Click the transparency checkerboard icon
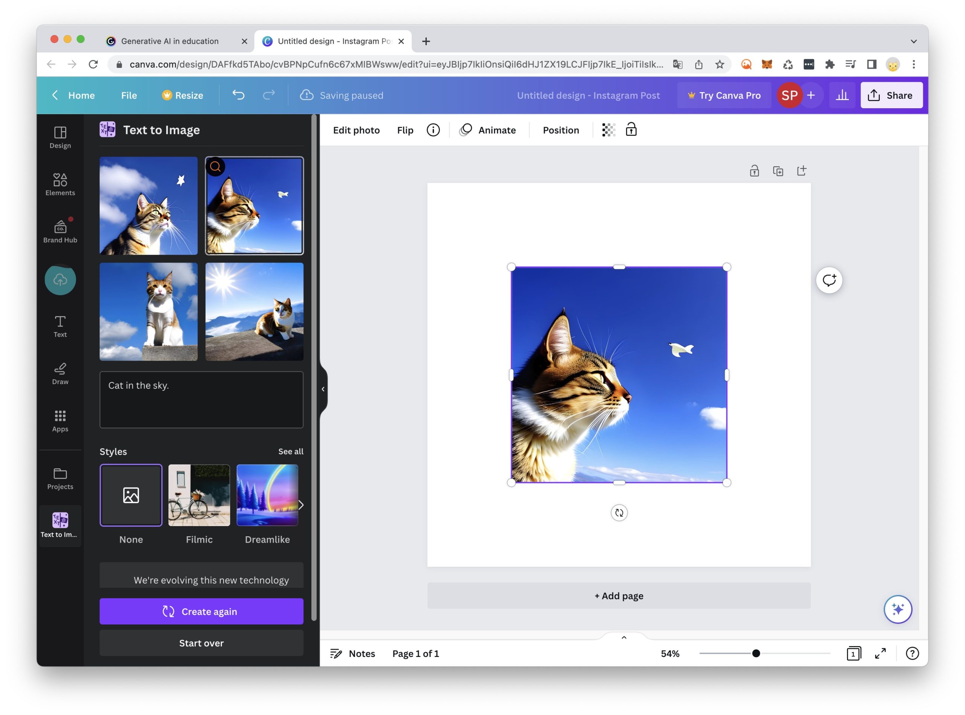This screenshot has height=715, width=965. (608, 130)
